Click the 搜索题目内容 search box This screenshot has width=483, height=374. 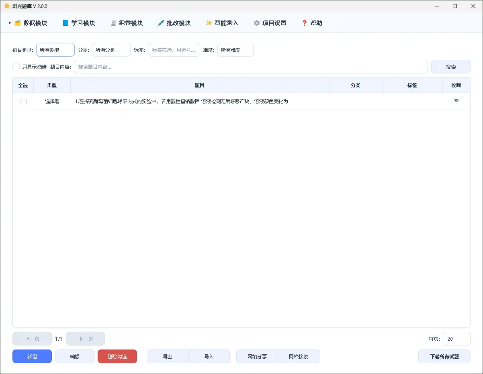(251, 67)
